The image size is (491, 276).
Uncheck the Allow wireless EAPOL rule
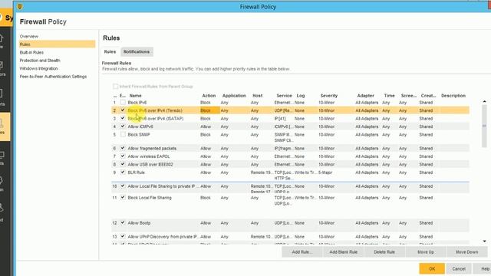pyautogui.click(x=123, y=156)
